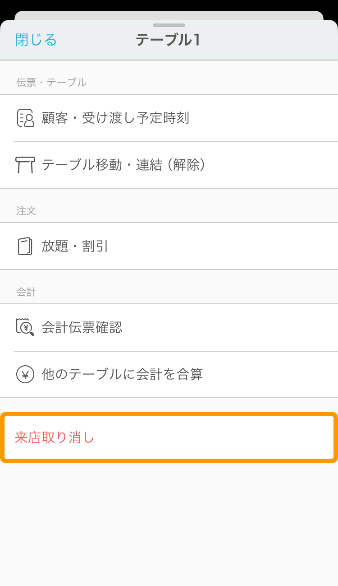Tap the テーブル1 title at the top
338x586 pixels.
(169, 40)
